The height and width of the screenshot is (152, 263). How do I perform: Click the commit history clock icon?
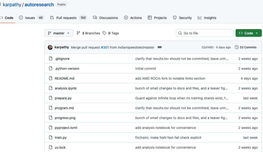click(x=237, y=47)
